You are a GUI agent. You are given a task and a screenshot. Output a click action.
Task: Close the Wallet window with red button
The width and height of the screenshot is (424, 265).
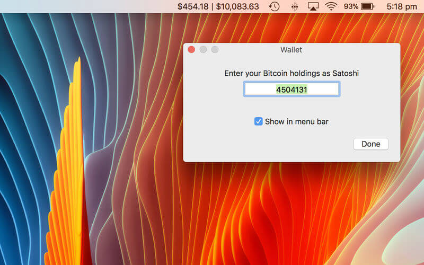tap(191, 49)
